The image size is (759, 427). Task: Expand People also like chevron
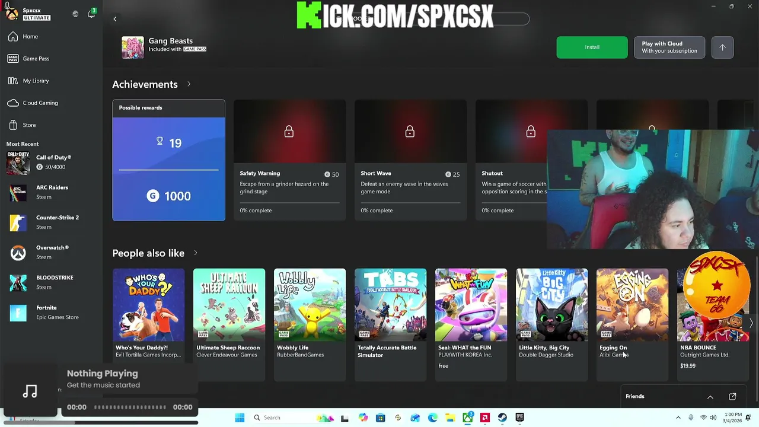(x=195, y=253)
